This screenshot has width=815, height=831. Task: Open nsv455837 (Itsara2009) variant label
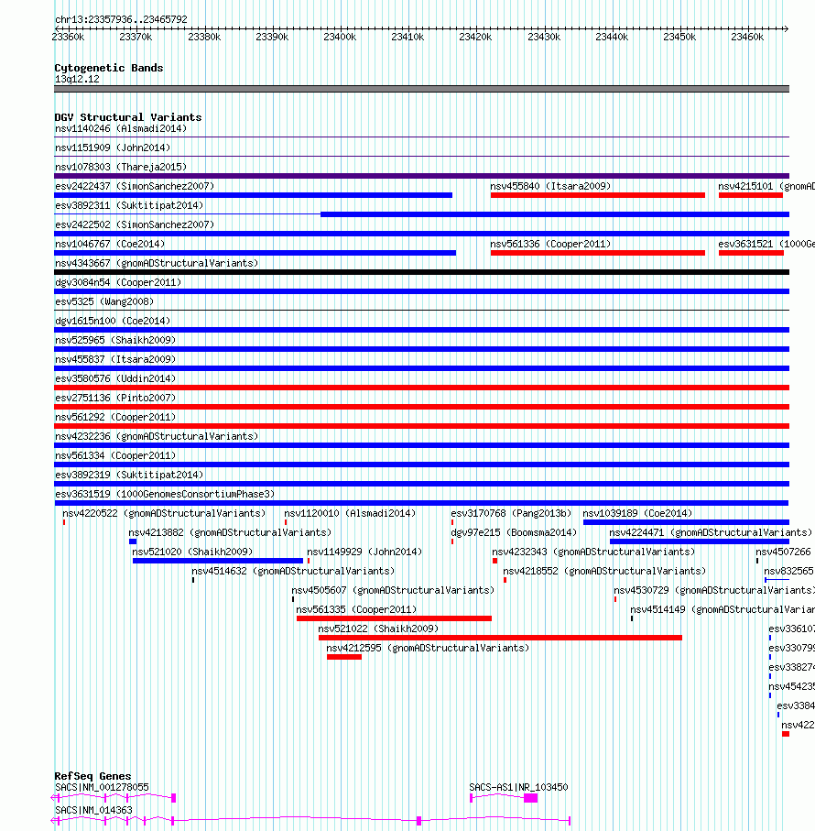[x=115, y=359]
